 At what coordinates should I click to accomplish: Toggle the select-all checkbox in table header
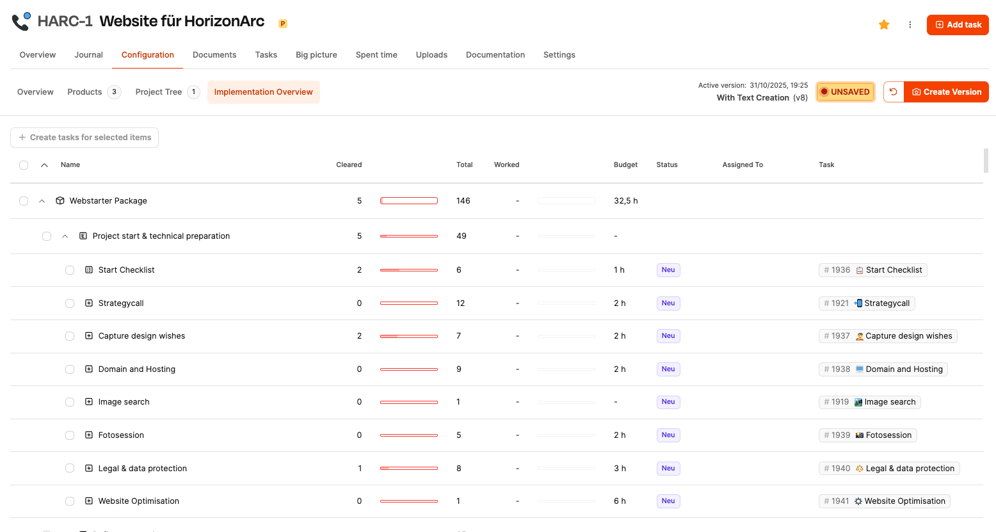pyautogui.click(x=24, y=165)
